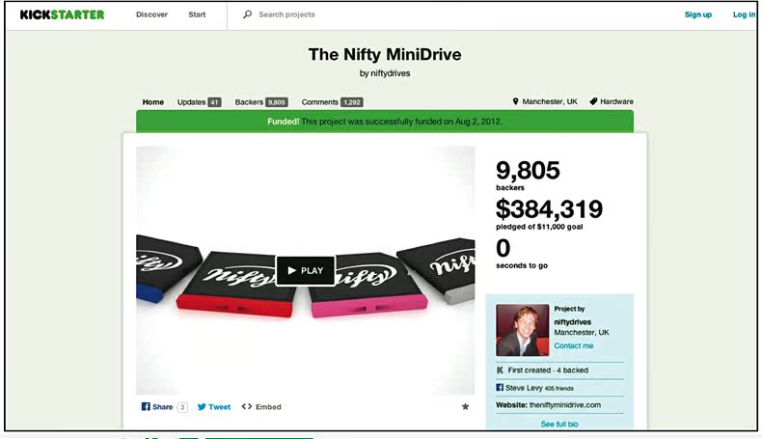Expand See full bio
The height and width of the screenshot is (439, 762).
(x=559, y=424)
